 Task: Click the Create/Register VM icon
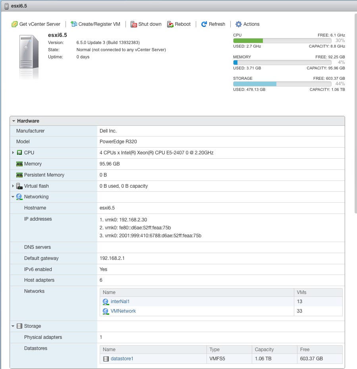point(74,24)
